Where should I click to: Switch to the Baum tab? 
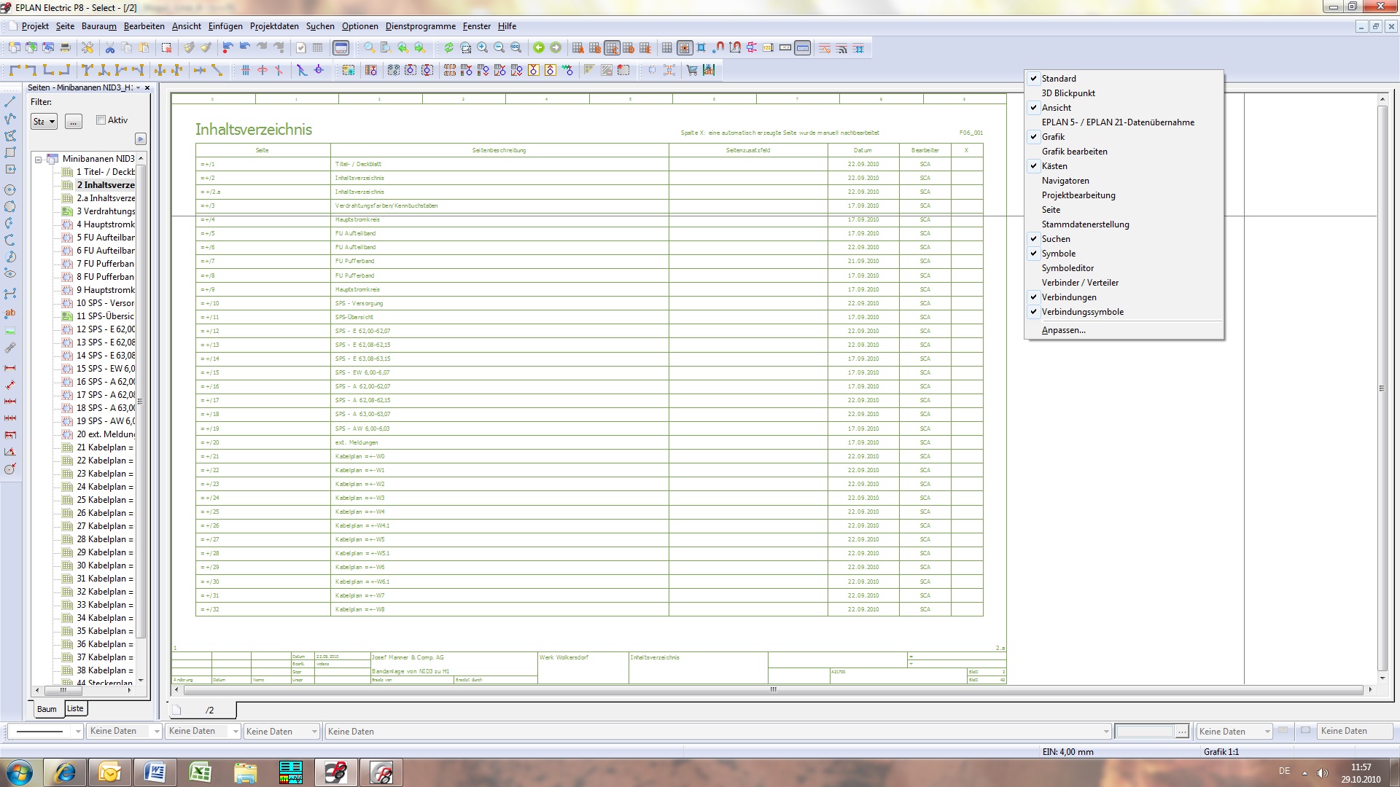tap(47, 709)
